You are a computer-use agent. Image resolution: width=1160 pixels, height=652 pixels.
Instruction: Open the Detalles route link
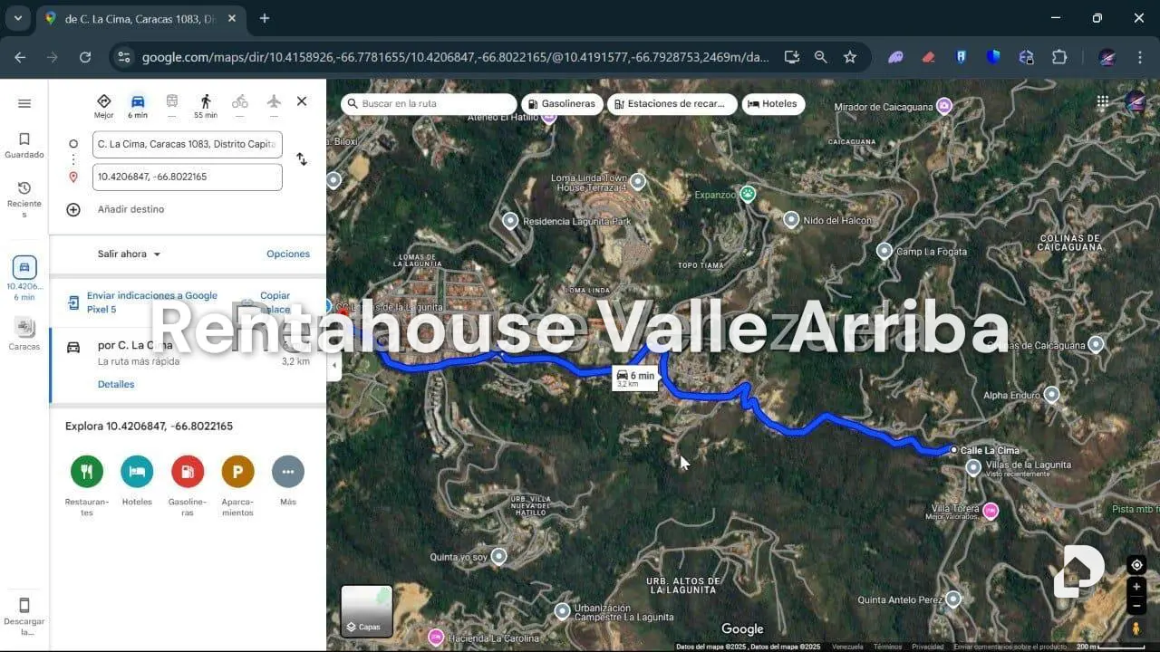click(116, 385)
